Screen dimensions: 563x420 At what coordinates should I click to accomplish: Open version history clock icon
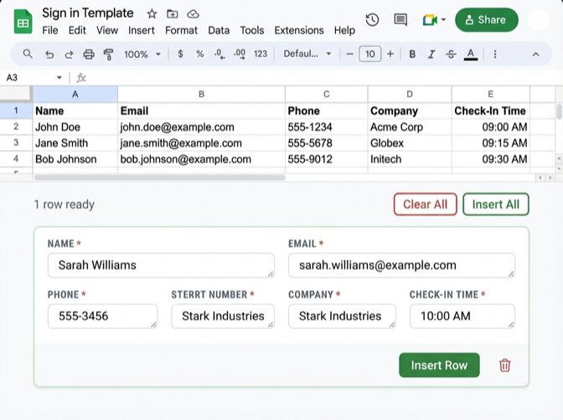tap(372, 20)
